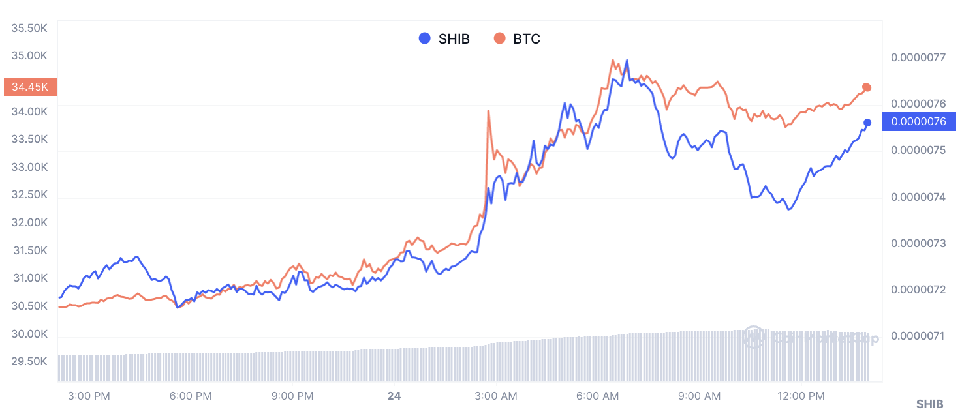Click the SHIB currency label below right axis
The width and height of the screenshot is (962, 416).
tap(929, 404)
